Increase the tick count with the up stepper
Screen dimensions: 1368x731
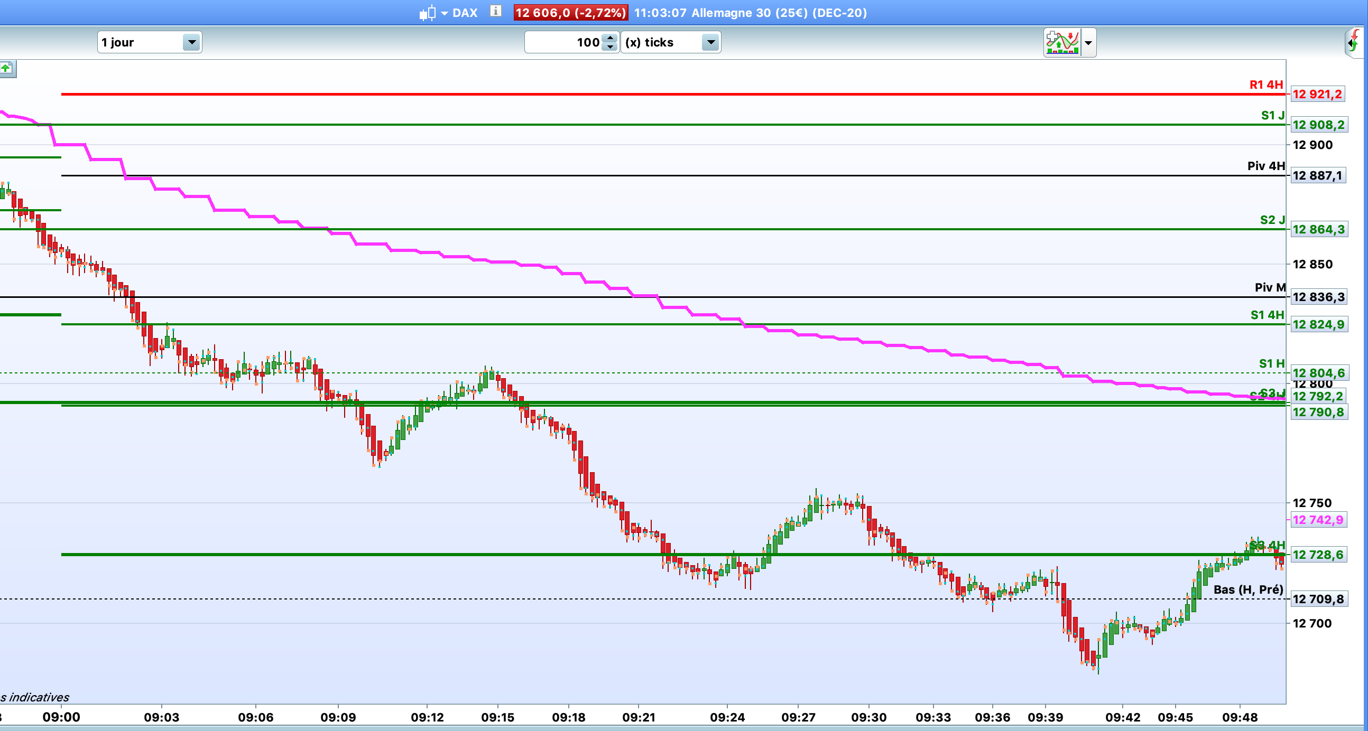pyautogui.click(x=611, y=38)
